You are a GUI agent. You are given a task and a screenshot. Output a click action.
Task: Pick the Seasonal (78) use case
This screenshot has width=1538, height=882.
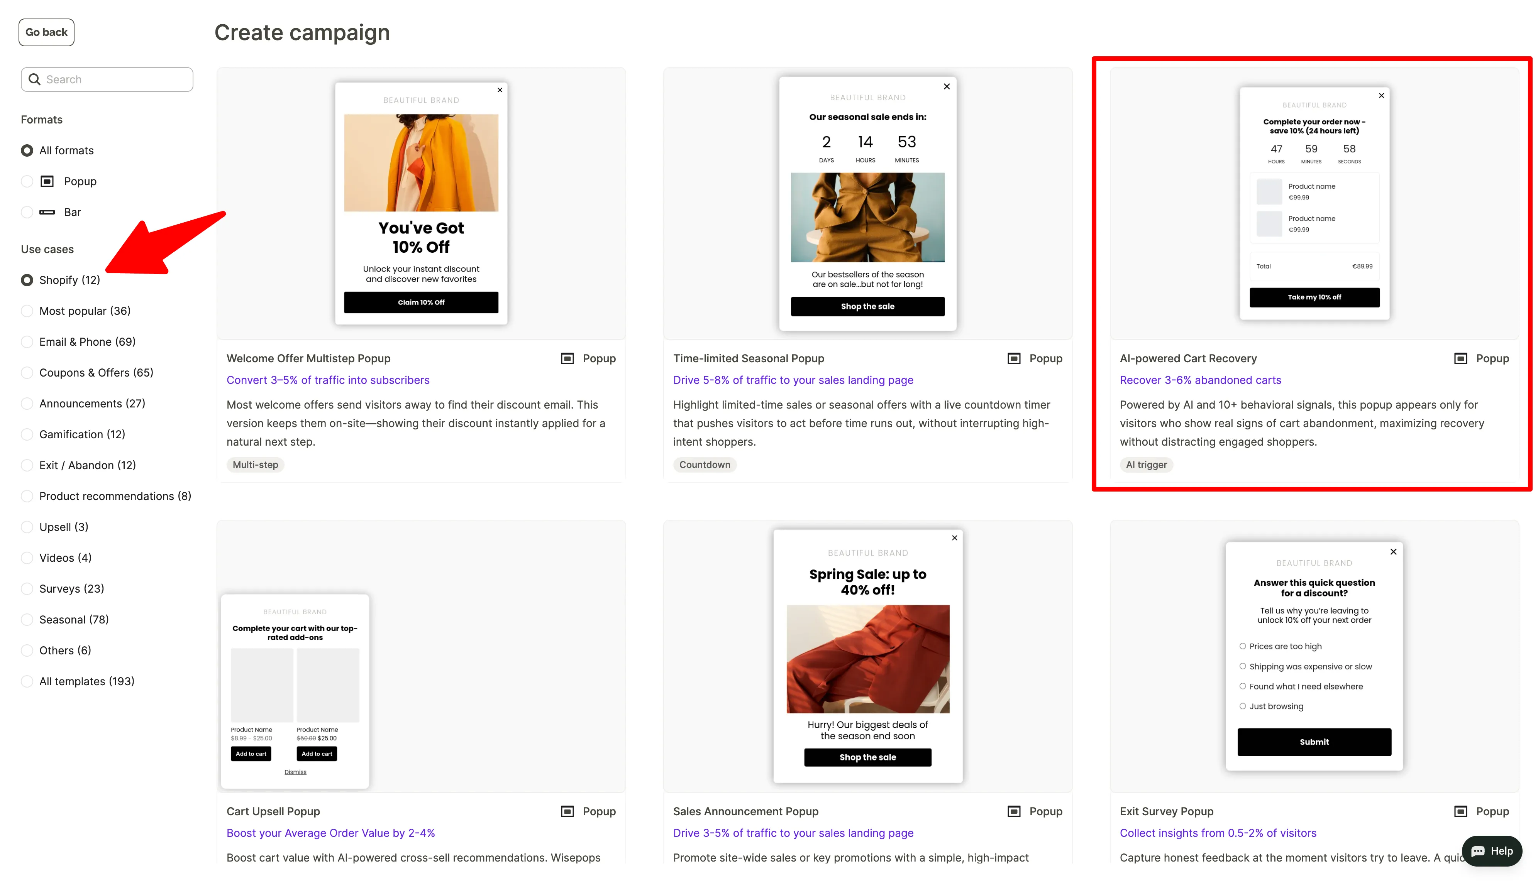pos(27,619)
